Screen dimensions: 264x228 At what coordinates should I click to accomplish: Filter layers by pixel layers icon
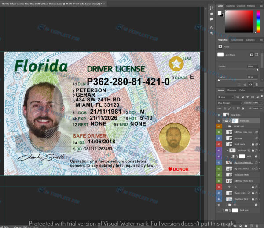coord(238,97)
